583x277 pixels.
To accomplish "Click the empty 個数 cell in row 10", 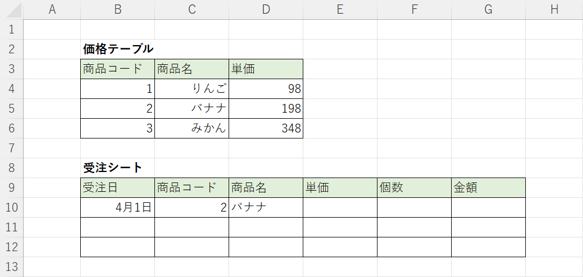I will pos(414,207).
